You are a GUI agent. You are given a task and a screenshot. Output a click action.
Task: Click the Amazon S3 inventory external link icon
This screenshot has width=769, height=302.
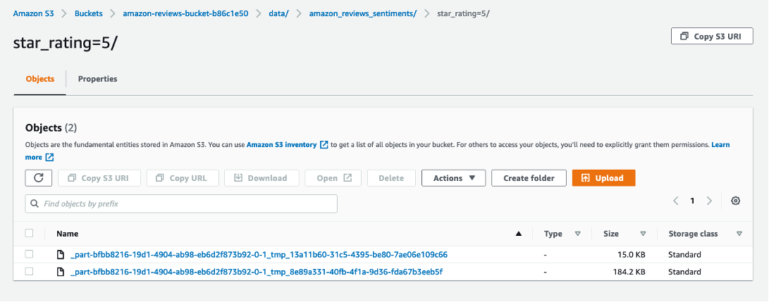tap(324, 145)
